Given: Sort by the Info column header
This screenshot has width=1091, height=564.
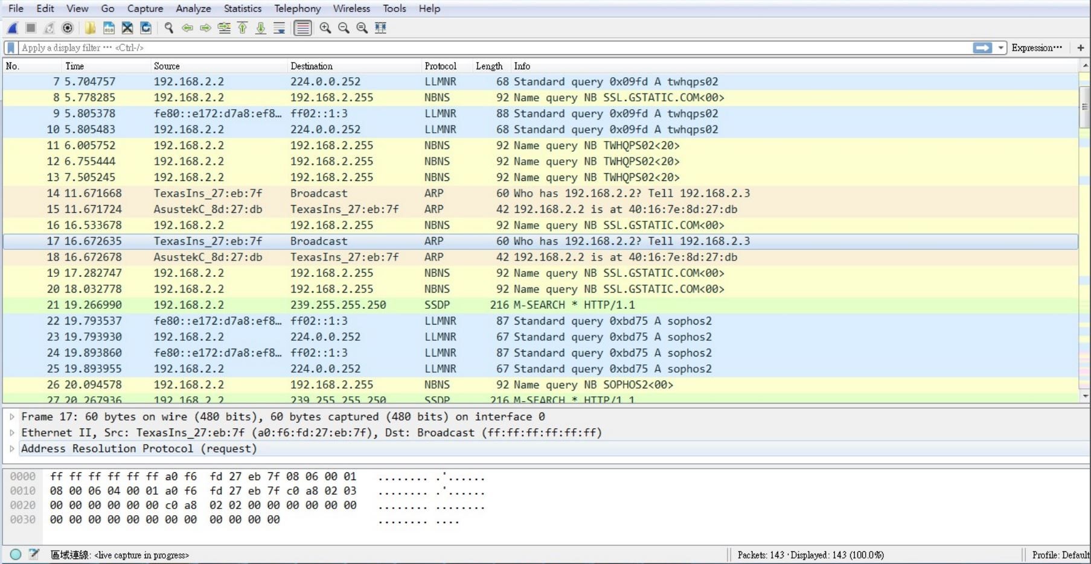Looking at the screenshot, I should pos(795,66).
